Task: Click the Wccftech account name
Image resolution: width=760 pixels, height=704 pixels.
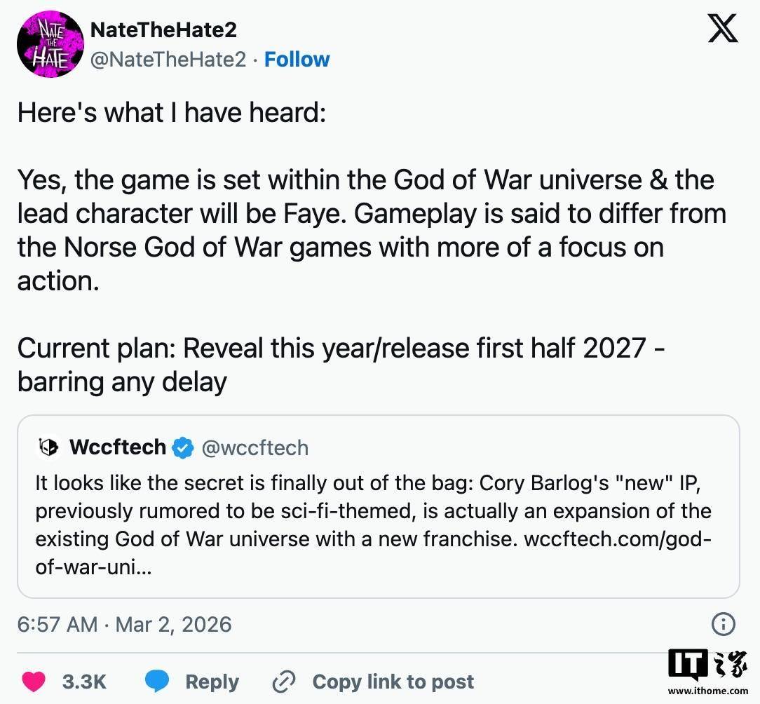Action: pyautogui.click(x=118, y=447)
